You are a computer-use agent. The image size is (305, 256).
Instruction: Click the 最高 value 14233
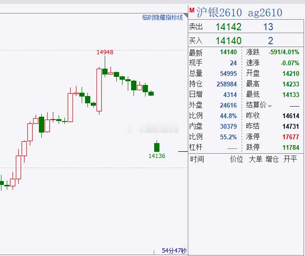pos(291,84)
